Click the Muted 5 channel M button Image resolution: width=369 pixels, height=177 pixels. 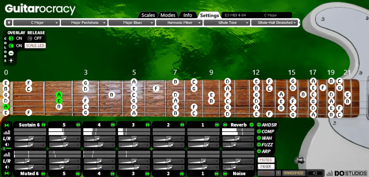coord(78,174)
